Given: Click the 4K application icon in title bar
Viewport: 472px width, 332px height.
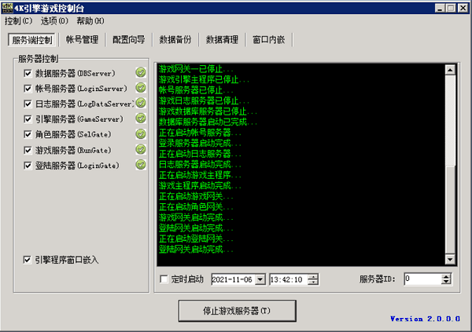Looking at the screenshot, I should (8, 7).
